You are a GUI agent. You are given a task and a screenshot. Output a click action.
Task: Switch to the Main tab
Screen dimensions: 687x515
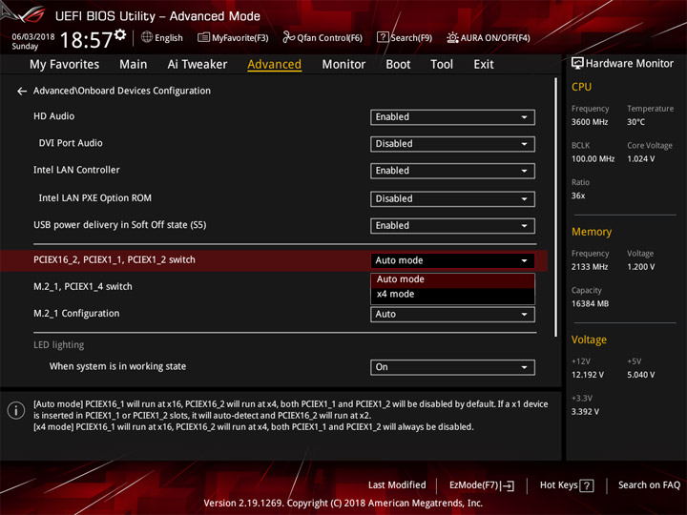pyautogui.click(x=134, y=65)
